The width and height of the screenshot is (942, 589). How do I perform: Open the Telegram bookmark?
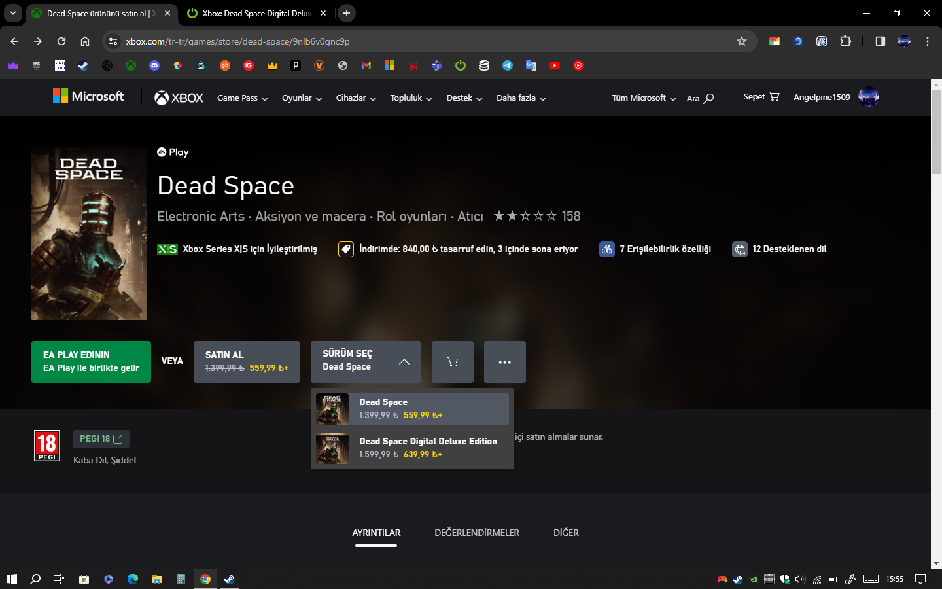click(508, 65)
